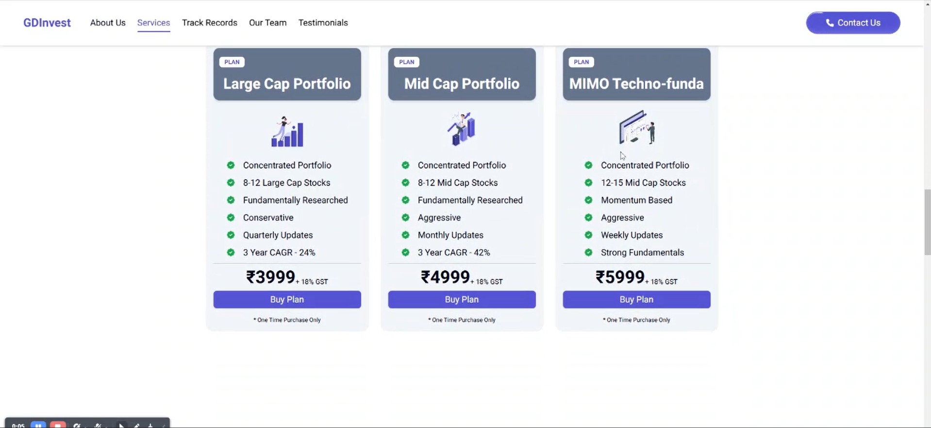Open the webcam options dropdown arrow
The width and height of the screenshot is (931, 428).
[x=85, y=426]
